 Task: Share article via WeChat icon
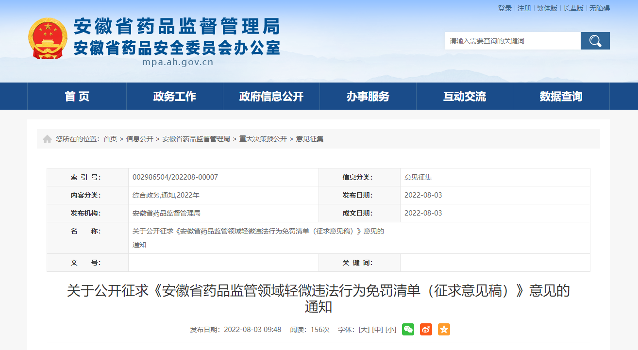tap(408, 329)
